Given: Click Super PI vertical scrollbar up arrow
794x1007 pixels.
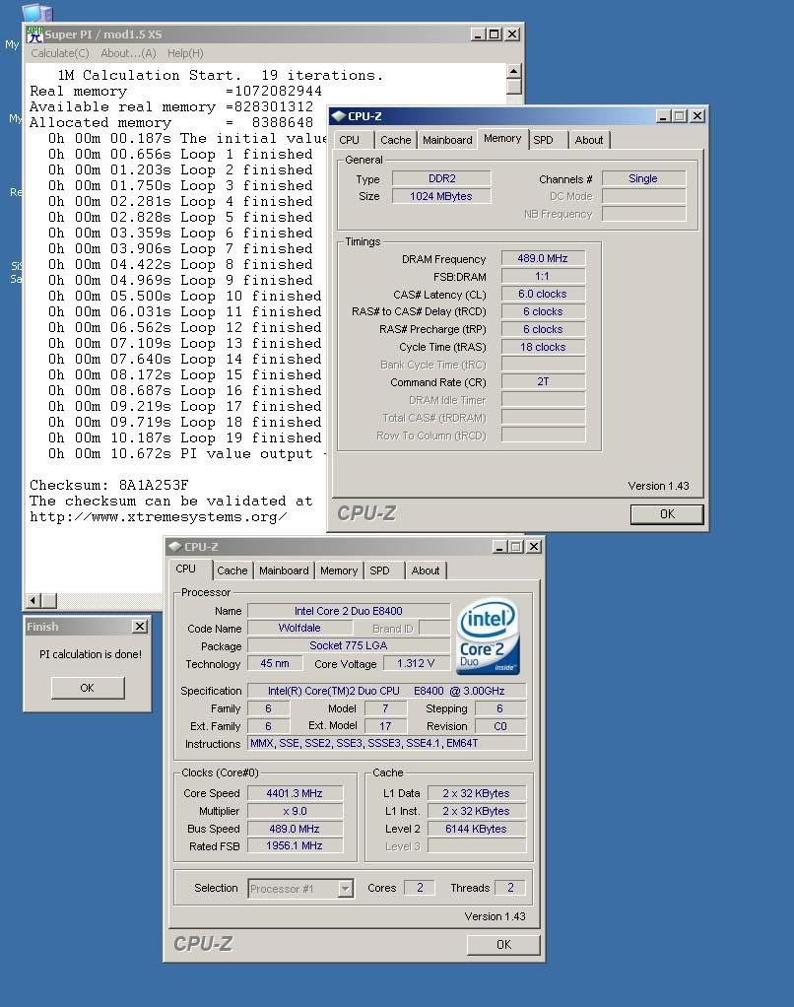Looking at the screenshot, I should (x=513, y=71).
